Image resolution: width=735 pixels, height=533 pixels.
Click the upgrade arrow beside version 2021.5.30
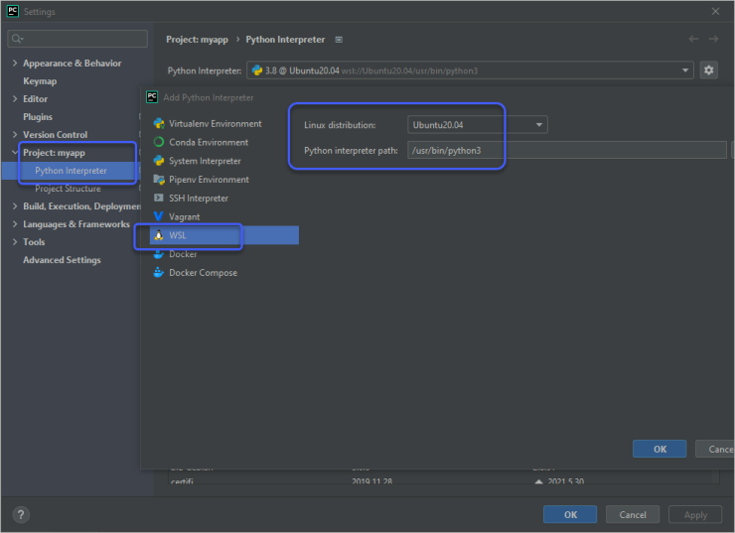click(x=539, y=481)
